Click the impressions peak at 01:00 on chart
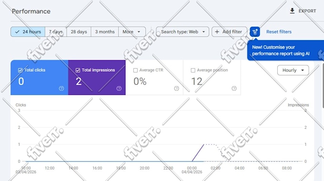This screenshot has width=324, height=181. pos(204,144)
